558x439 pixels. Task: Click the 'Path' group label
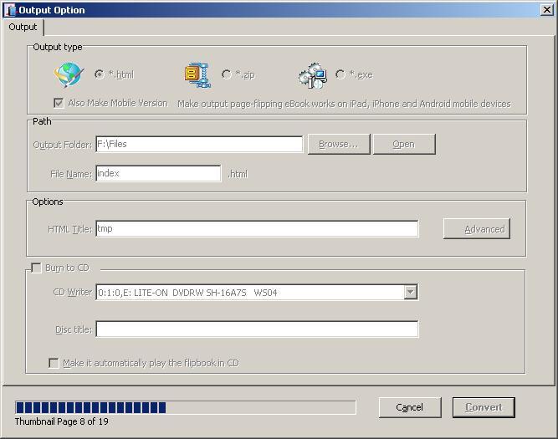coord(42,121)
